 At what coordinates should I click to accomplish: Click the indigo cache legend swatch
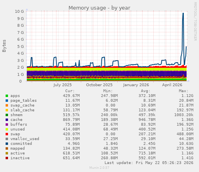click(x=7, y=120)
